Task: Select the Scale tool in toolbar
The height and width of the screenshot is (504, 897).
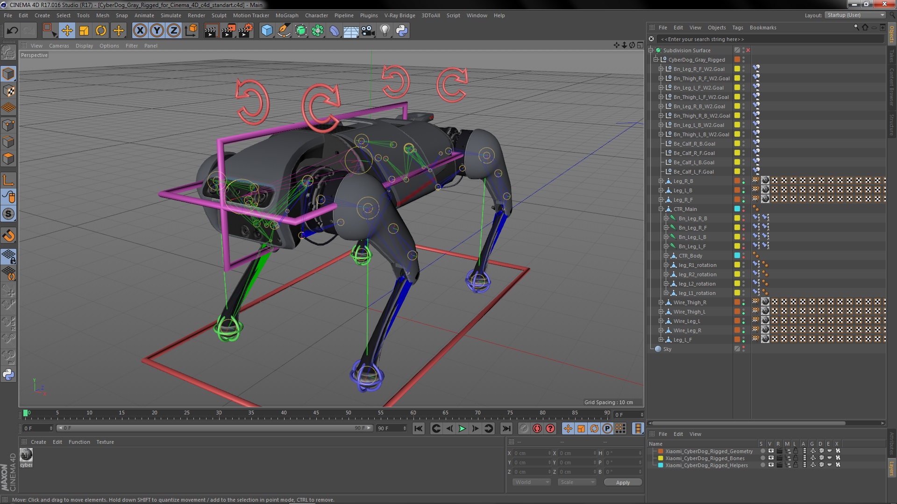Action: tap(84, 31)
